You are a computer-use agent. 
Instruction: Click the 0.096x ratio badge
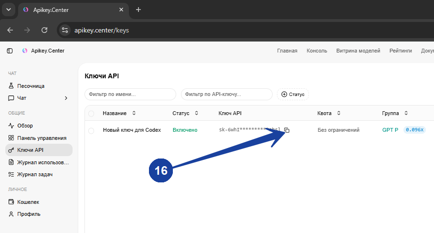414,130
